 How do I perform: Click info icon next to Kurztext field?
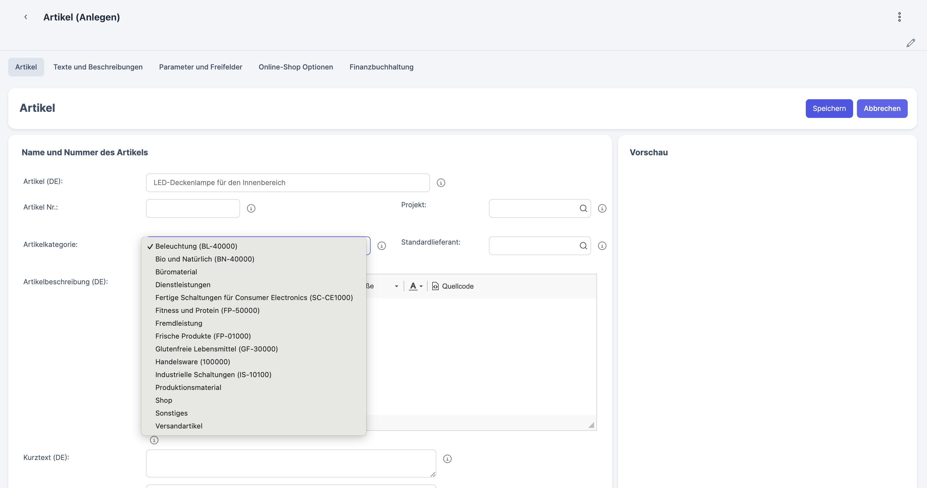click(x=447, y=459)
